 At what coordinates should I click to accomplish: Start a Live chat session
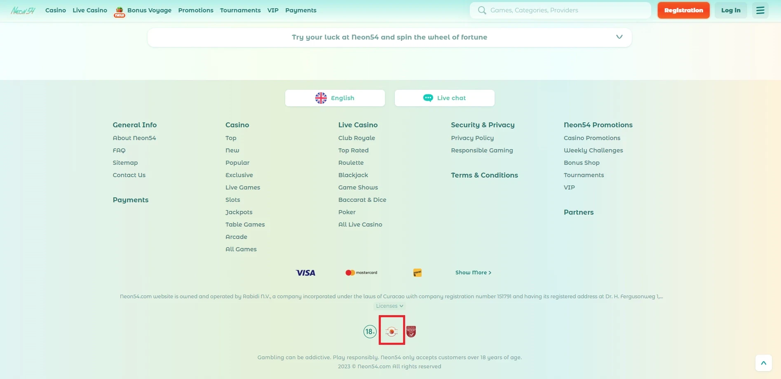tap(445, 98)
